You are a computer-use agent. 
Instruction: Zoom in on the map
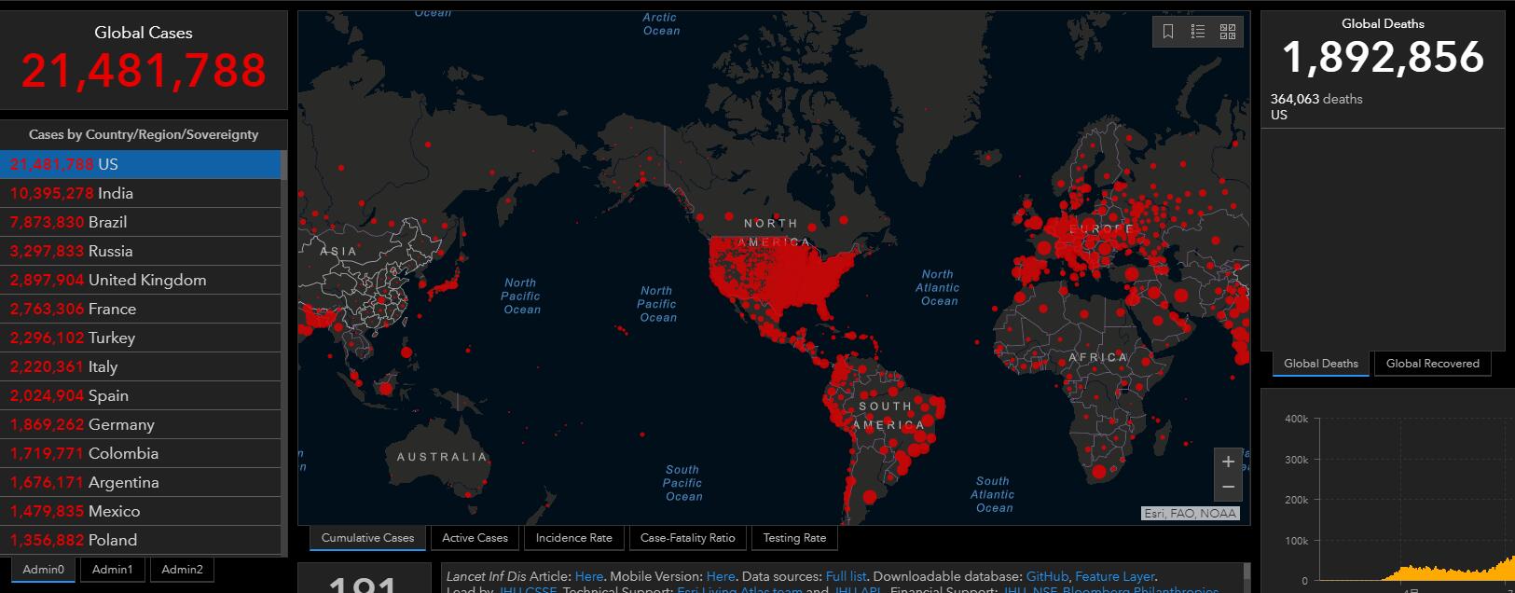click(1228, 462)
